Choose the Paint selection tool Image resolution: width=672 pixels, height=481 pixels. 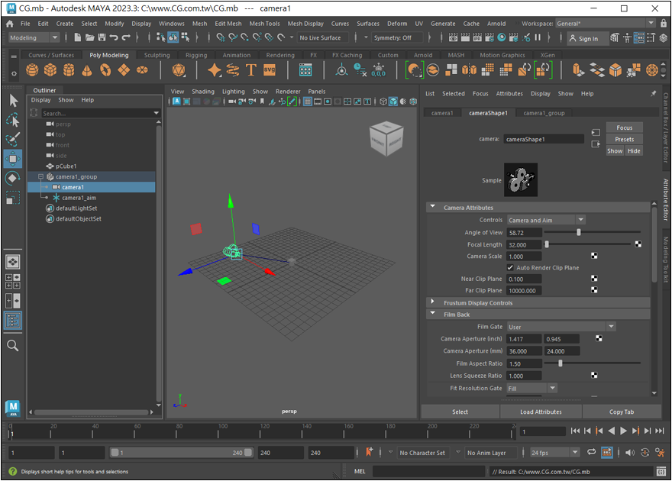pos(13,139)
